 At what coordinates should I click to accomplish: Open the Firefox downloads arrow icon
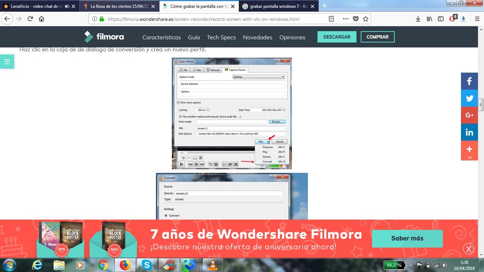[418, 19]
